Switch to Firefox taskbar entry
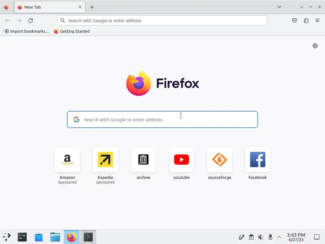325x244 pixels. [x=72, y=237]
